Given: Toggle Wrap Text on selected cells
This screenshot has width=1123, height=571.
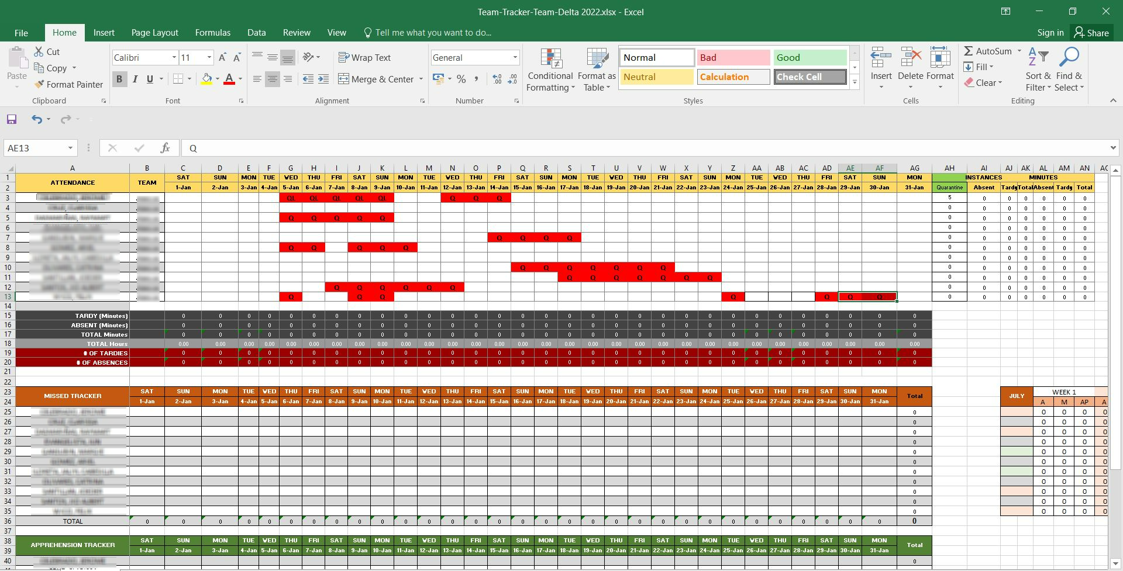Looking at the screenshot, I should tap(364, 57).
